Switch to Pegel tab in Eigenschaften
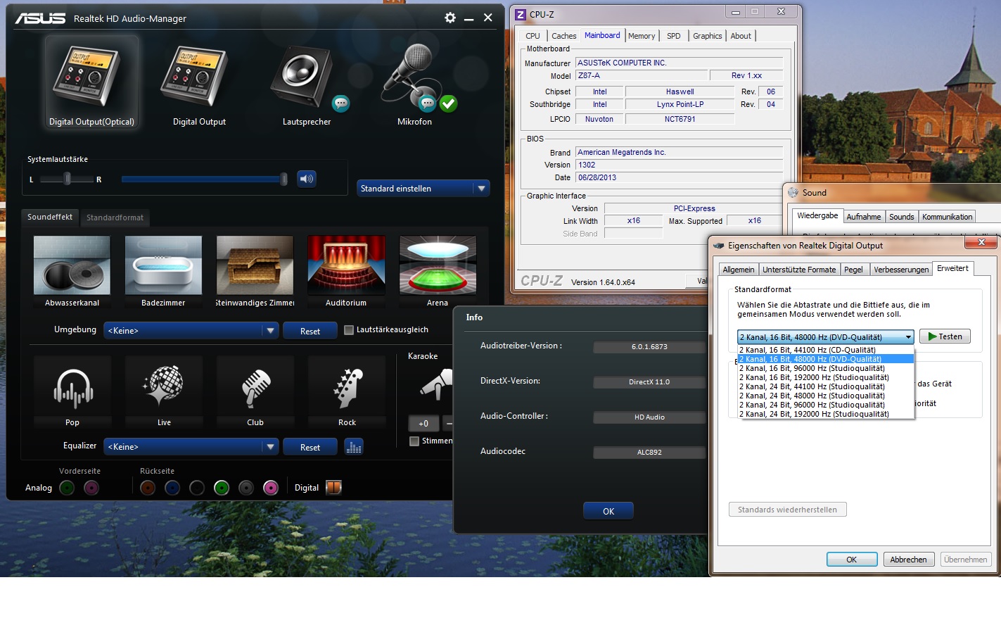 (853, 270)
